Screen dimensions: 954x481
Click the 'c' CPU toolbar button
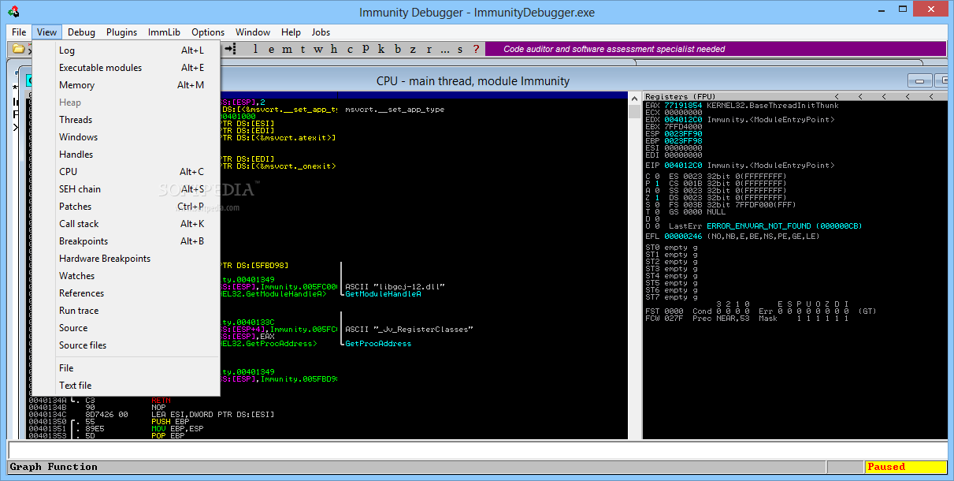click(349, 49)
